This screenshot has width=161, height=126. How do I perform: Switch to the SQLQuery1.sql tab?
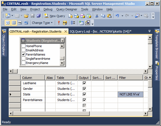tap(100, 31)
